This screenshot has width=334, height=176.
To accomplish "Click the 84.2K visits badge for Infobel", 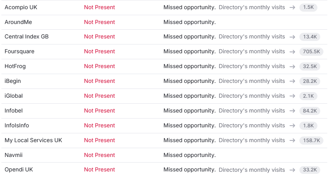I will (310, 111).
